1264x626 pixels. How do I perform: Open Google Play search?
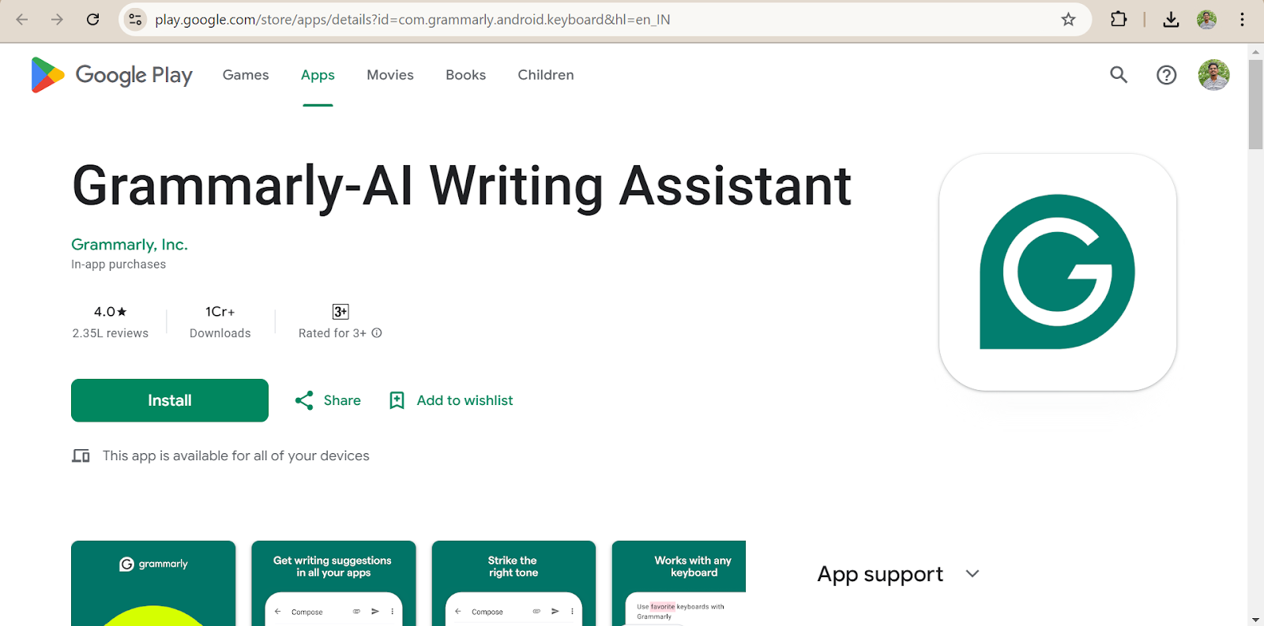pos(1119,75)
